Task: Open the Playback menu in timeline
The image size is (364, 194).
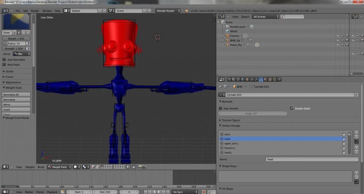Action: click(x=52, y=192)
